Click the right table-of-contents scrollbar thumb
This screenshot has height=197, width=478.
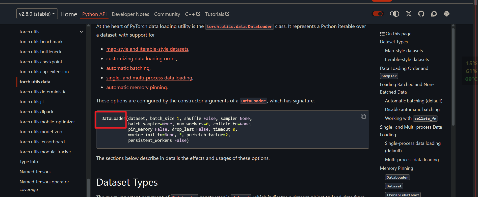point(453,77)
